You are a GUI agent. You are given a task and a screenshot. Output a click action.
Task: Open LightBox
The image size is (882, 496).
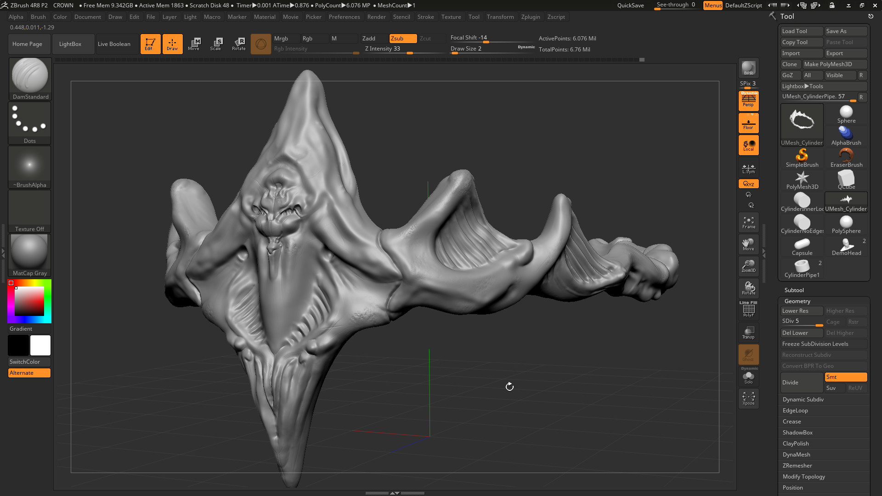point(70,44)
